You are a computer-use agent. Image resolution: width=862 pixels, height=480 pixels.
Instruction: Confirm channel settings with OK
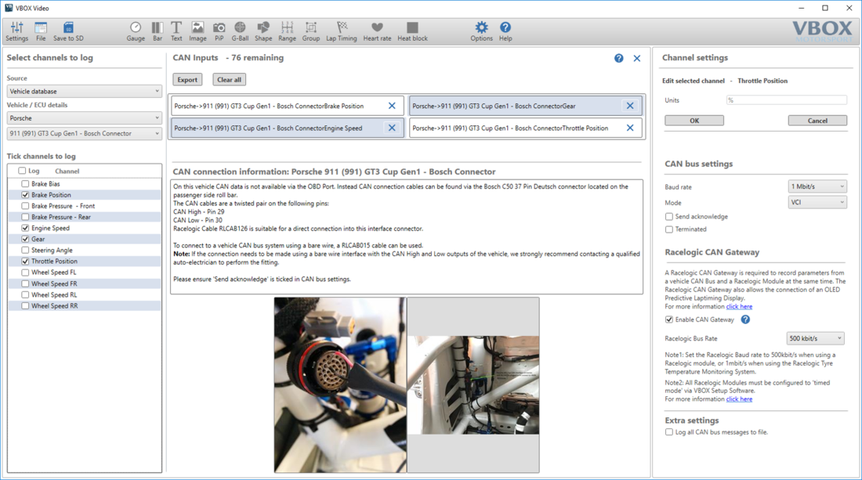click(694, 121)
